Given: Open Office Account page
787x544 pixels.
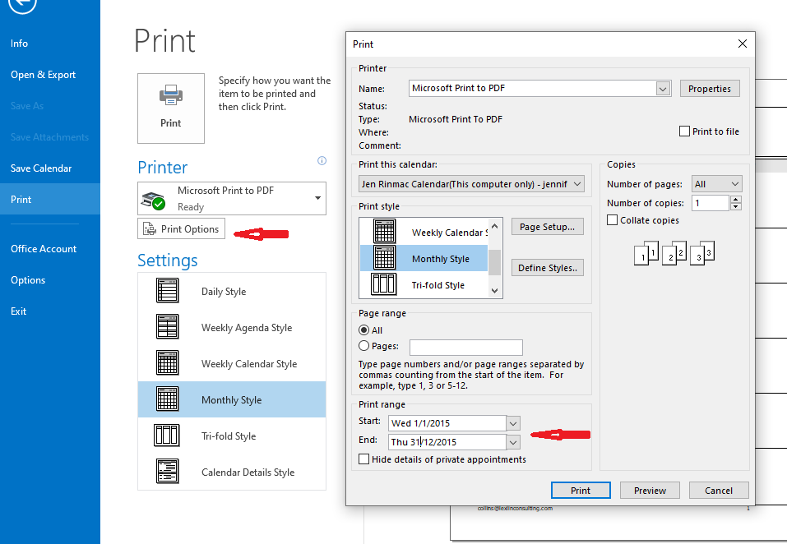Looking at the screenshot, I should 44,249.
